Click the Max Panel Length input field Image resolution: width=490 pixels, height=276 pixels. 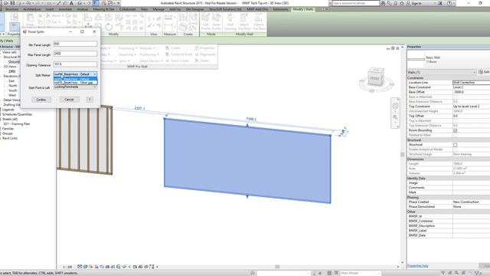[x=75, y=54]
